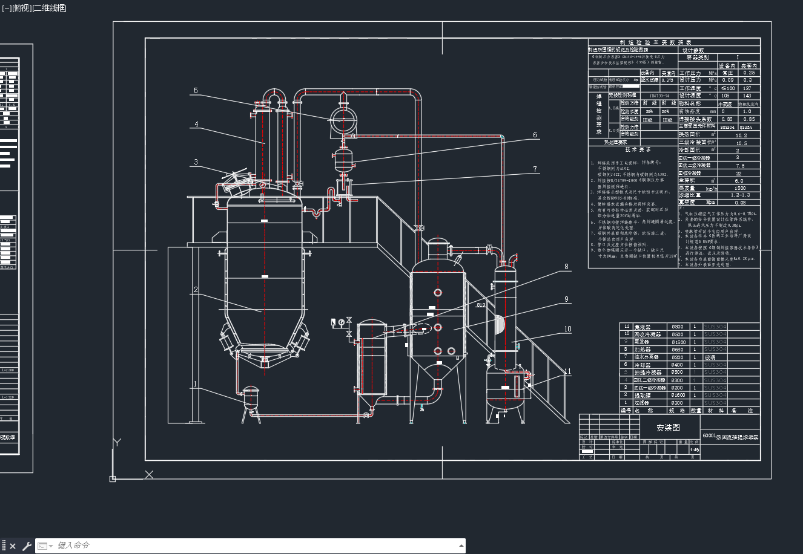The width and height of the screenshot is (803, 554).
Task: Select leader callout number 8 in drawing
Action: coord(566,266)
